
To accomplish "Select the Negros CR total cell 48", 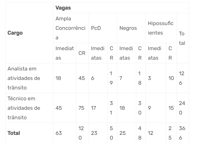I will click(x=140, y=133).
